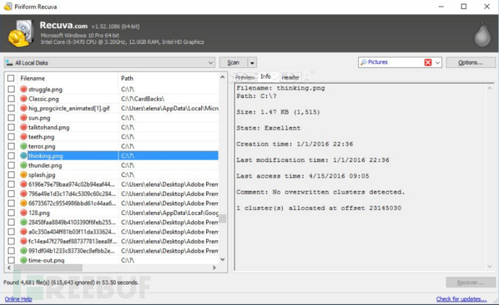The image size is (499, 305).
Task: Select the teeth.png filename
Action: coord(41,137)
